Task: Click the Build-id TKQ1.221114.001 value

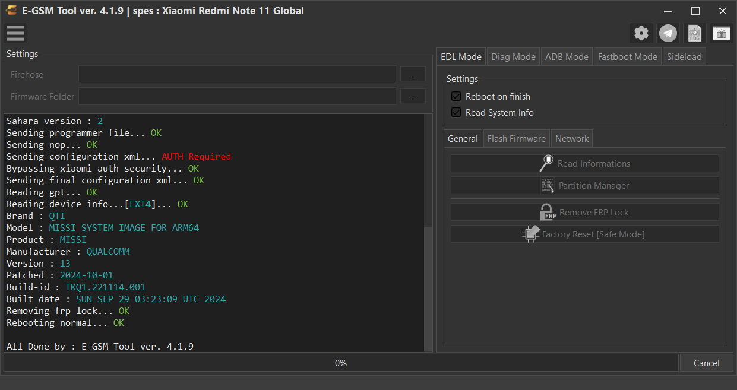Action: (105, 287)
